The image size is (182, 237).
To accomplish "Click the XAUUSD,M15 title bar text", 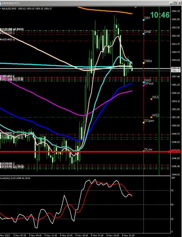I will point(11,3).
